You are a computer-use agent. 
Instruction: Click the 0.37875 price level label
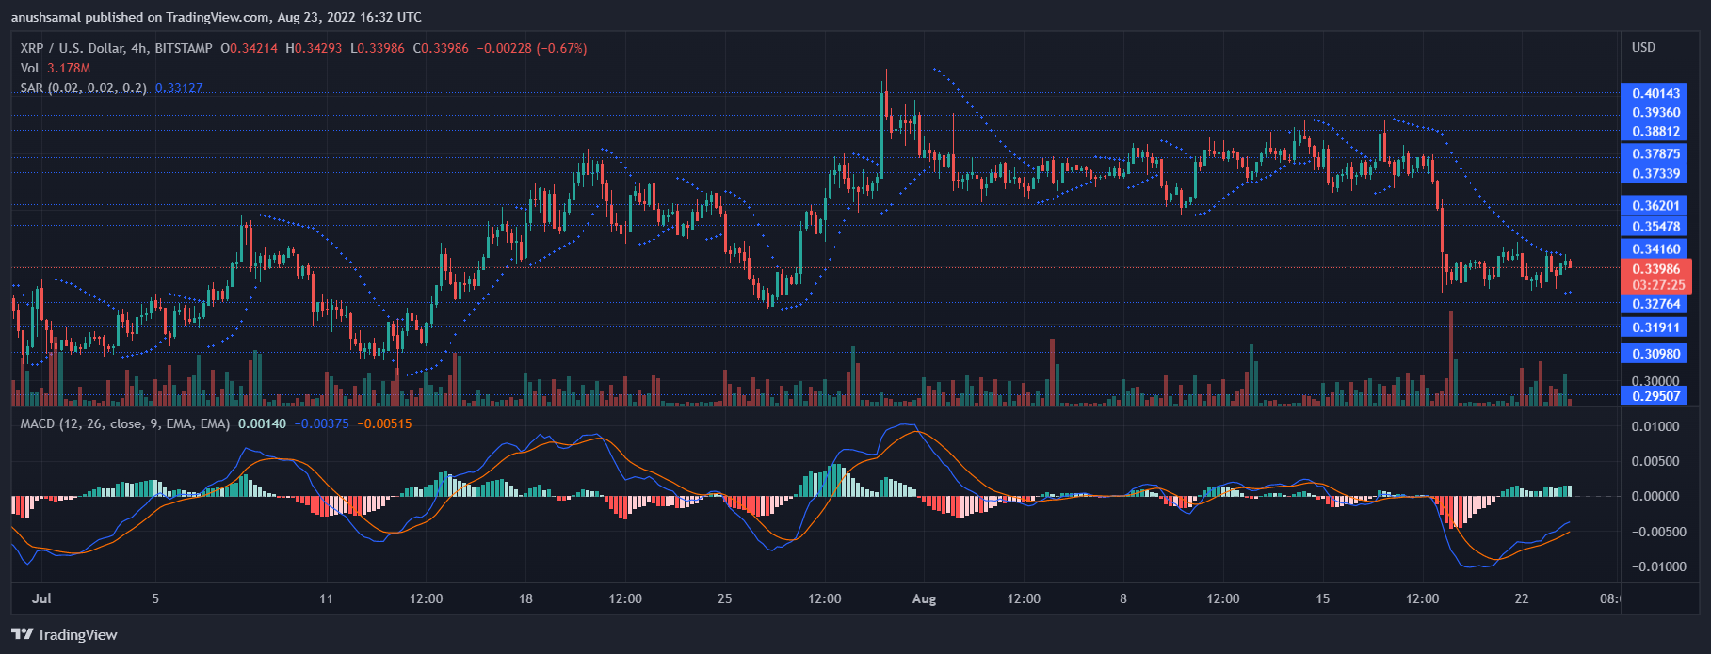pyautogui.click(x=1654, y=153)
